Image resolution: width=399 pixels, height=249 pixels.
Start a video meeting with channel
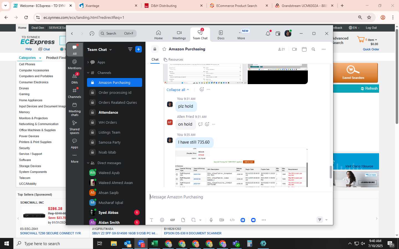pos(295,49)
